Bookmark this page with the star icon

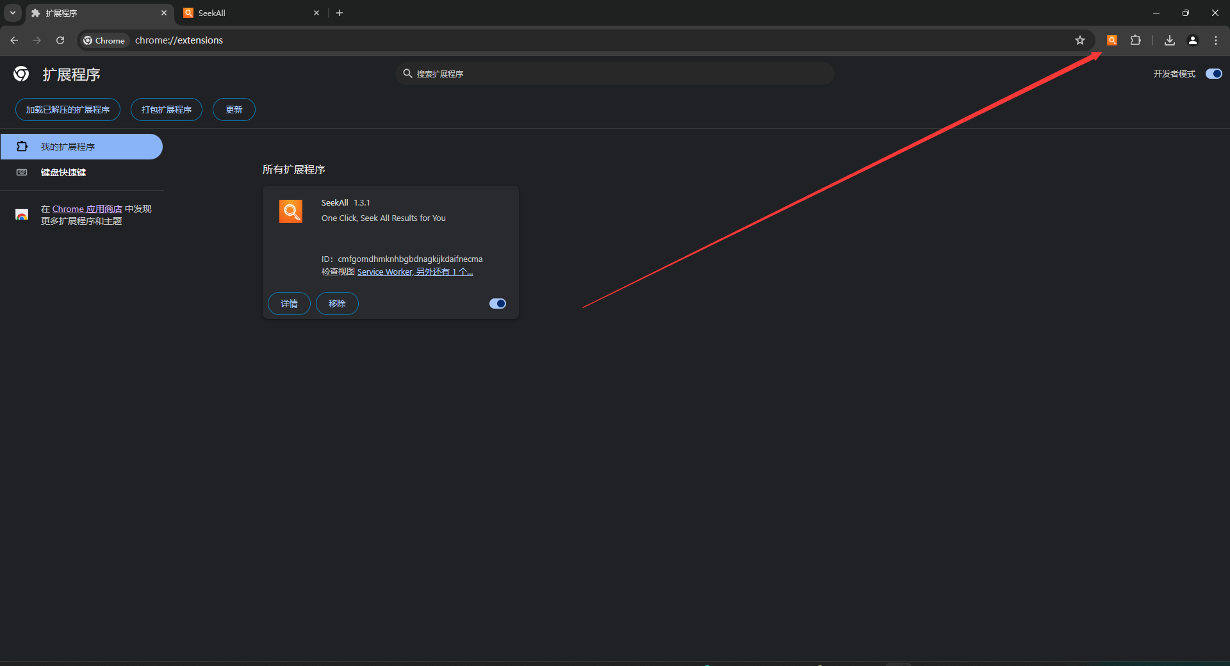[1080, 40]
